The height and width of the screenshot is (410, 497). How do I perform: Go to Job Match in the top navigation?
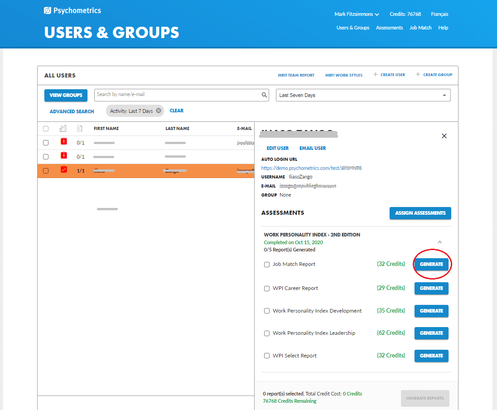[420, 28]
